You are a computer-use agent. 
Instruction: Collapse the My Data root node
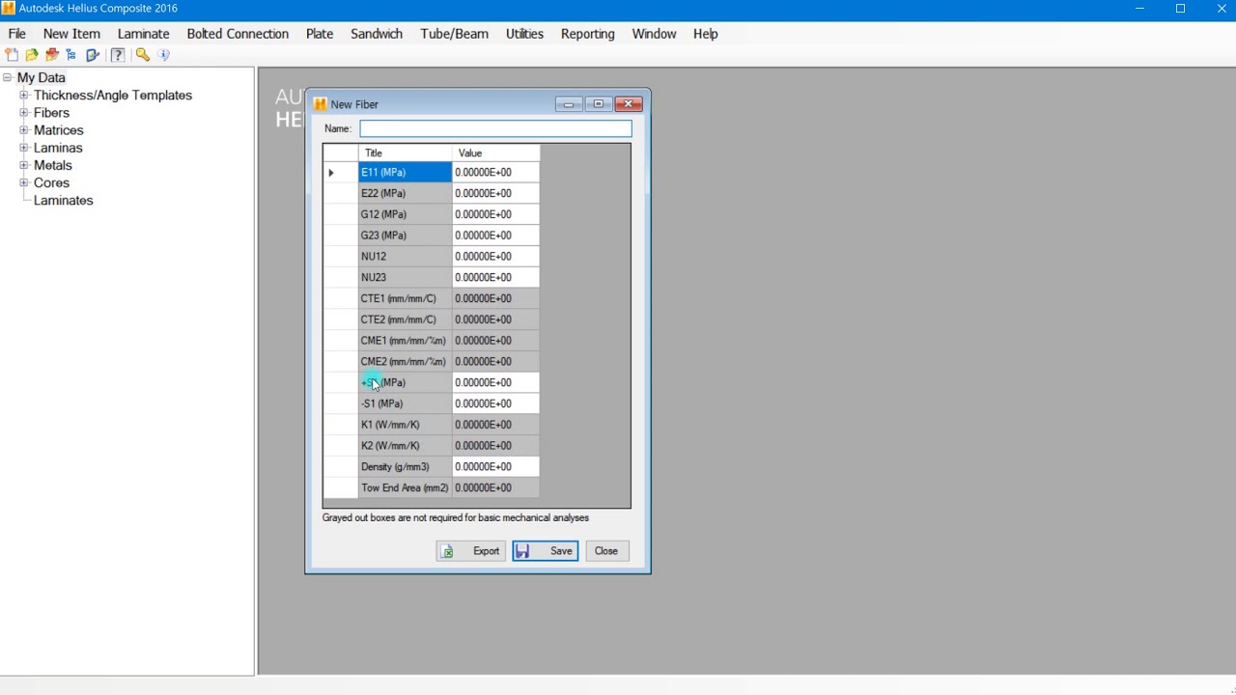coord(7,77)
